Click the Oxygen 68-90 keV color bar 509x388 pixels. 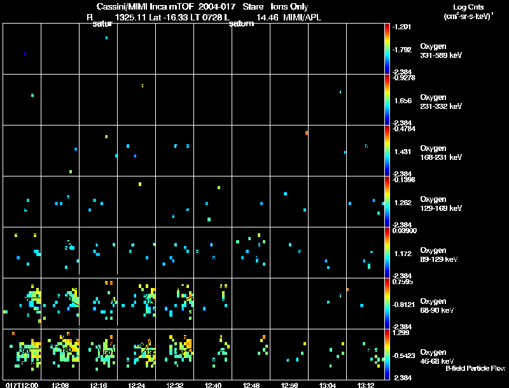(387, 304)
